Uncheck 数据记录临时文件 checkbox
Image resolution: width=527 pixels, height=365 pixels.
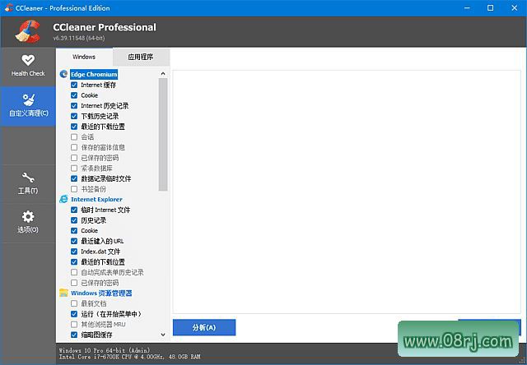74,178
